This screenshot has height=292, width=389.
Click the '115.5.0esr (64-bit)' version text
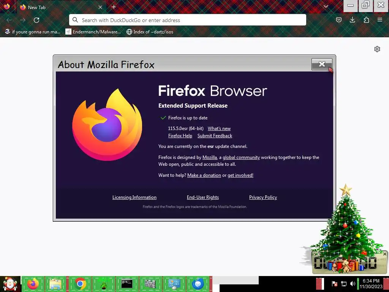coord(185,129)
